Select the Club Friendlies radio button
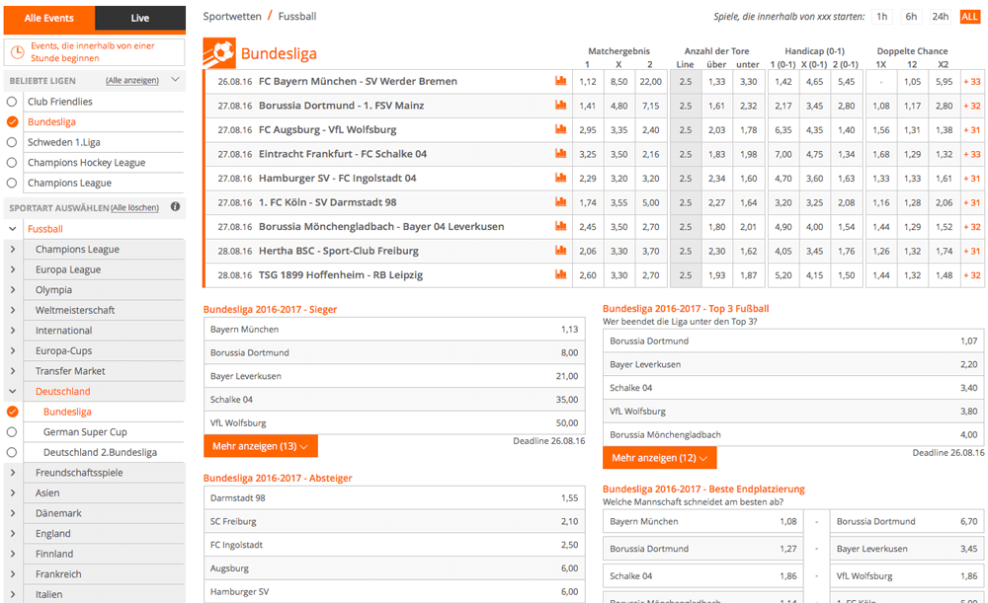This screenshot has height=603, width=988. (11, 102)
